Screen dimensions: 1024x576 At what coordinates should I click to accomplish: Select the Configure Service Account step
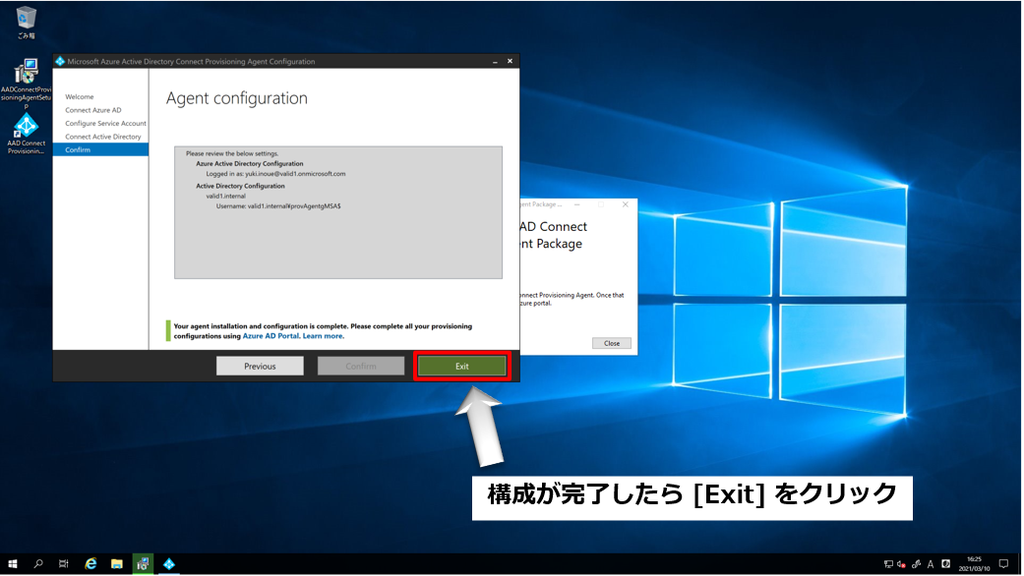pyautogui.click(x=106, y=123)
